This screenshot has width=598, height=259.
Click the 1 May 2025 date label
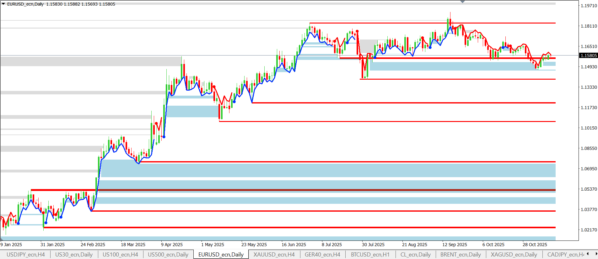click(x=213, y=245)
